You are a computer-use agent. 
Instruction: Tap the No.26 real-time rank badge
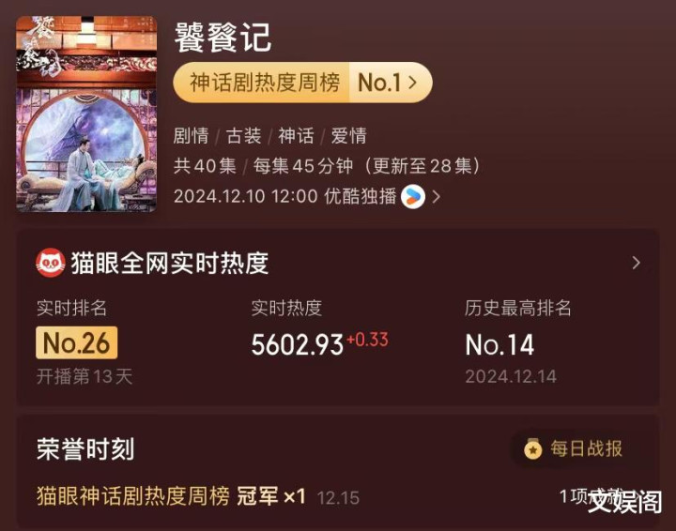(x=76, y=342)
